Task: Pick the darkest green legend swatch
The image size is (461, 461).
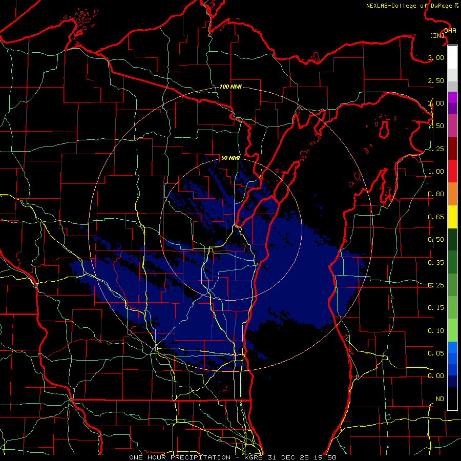Action: (452, 240)
